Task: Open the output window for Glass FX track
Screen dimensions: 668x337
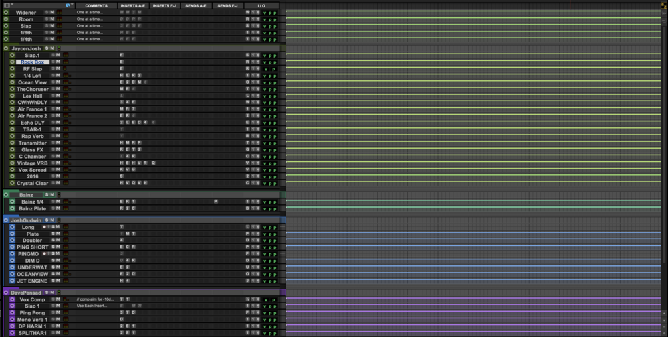Action: tap(258, 149)
